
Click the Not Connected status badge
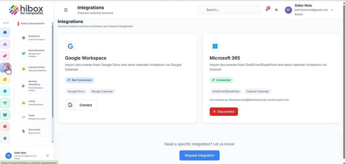pyautogui.click(x=80, y=80)
